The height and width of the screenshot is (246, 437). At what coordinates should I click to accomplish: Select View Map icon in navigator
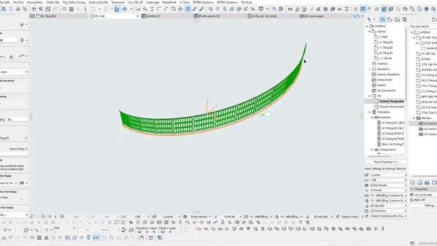[390, 19]
